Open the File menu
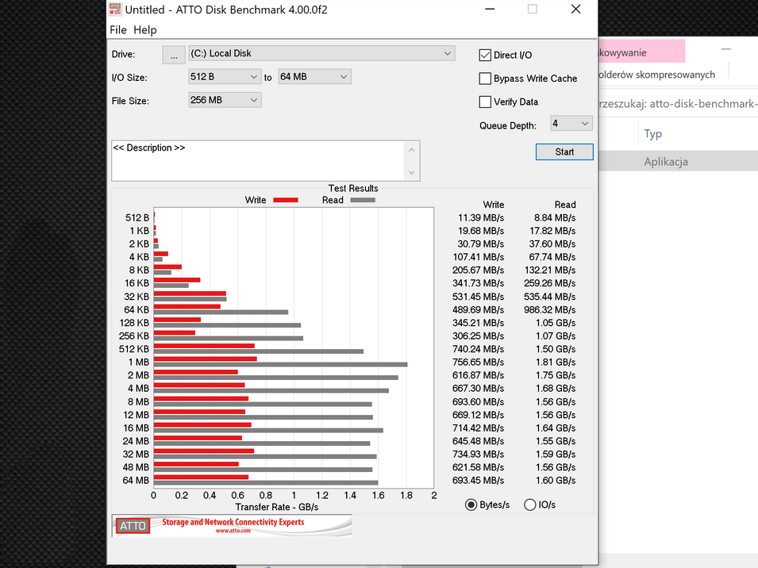This screenshot has width=758, height=568. pyautogui.click(x=118, y=30)
